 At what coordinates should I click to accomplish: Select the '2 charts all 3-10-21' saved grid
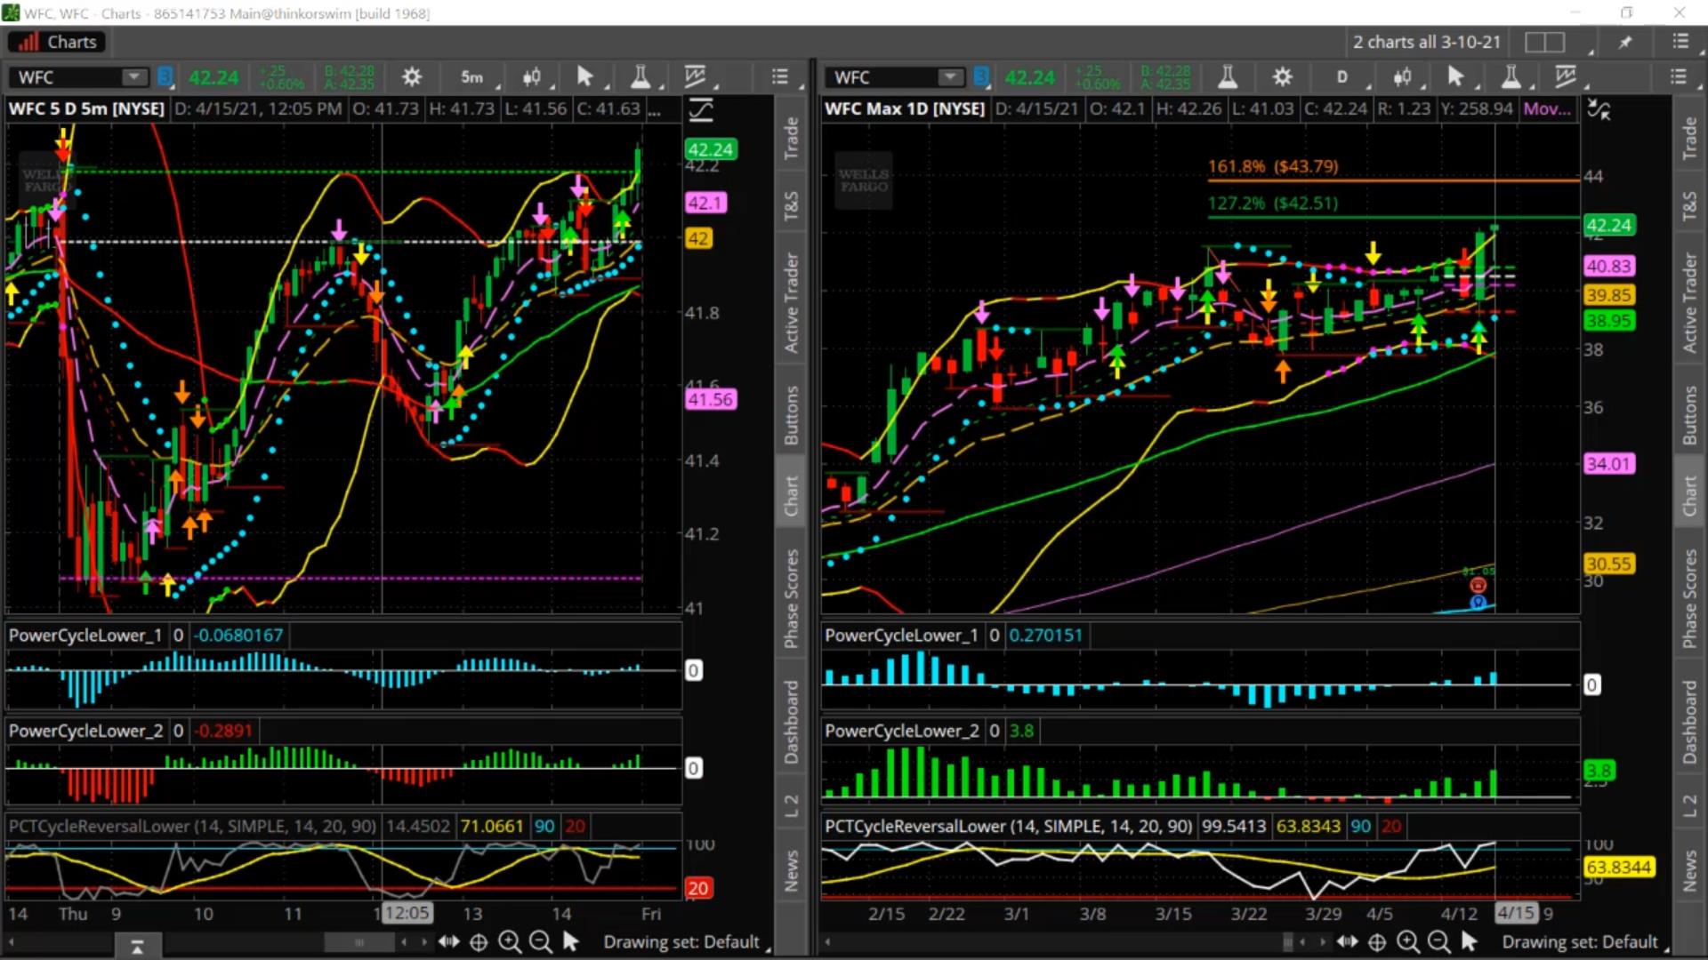click(x=1427, y=42)
